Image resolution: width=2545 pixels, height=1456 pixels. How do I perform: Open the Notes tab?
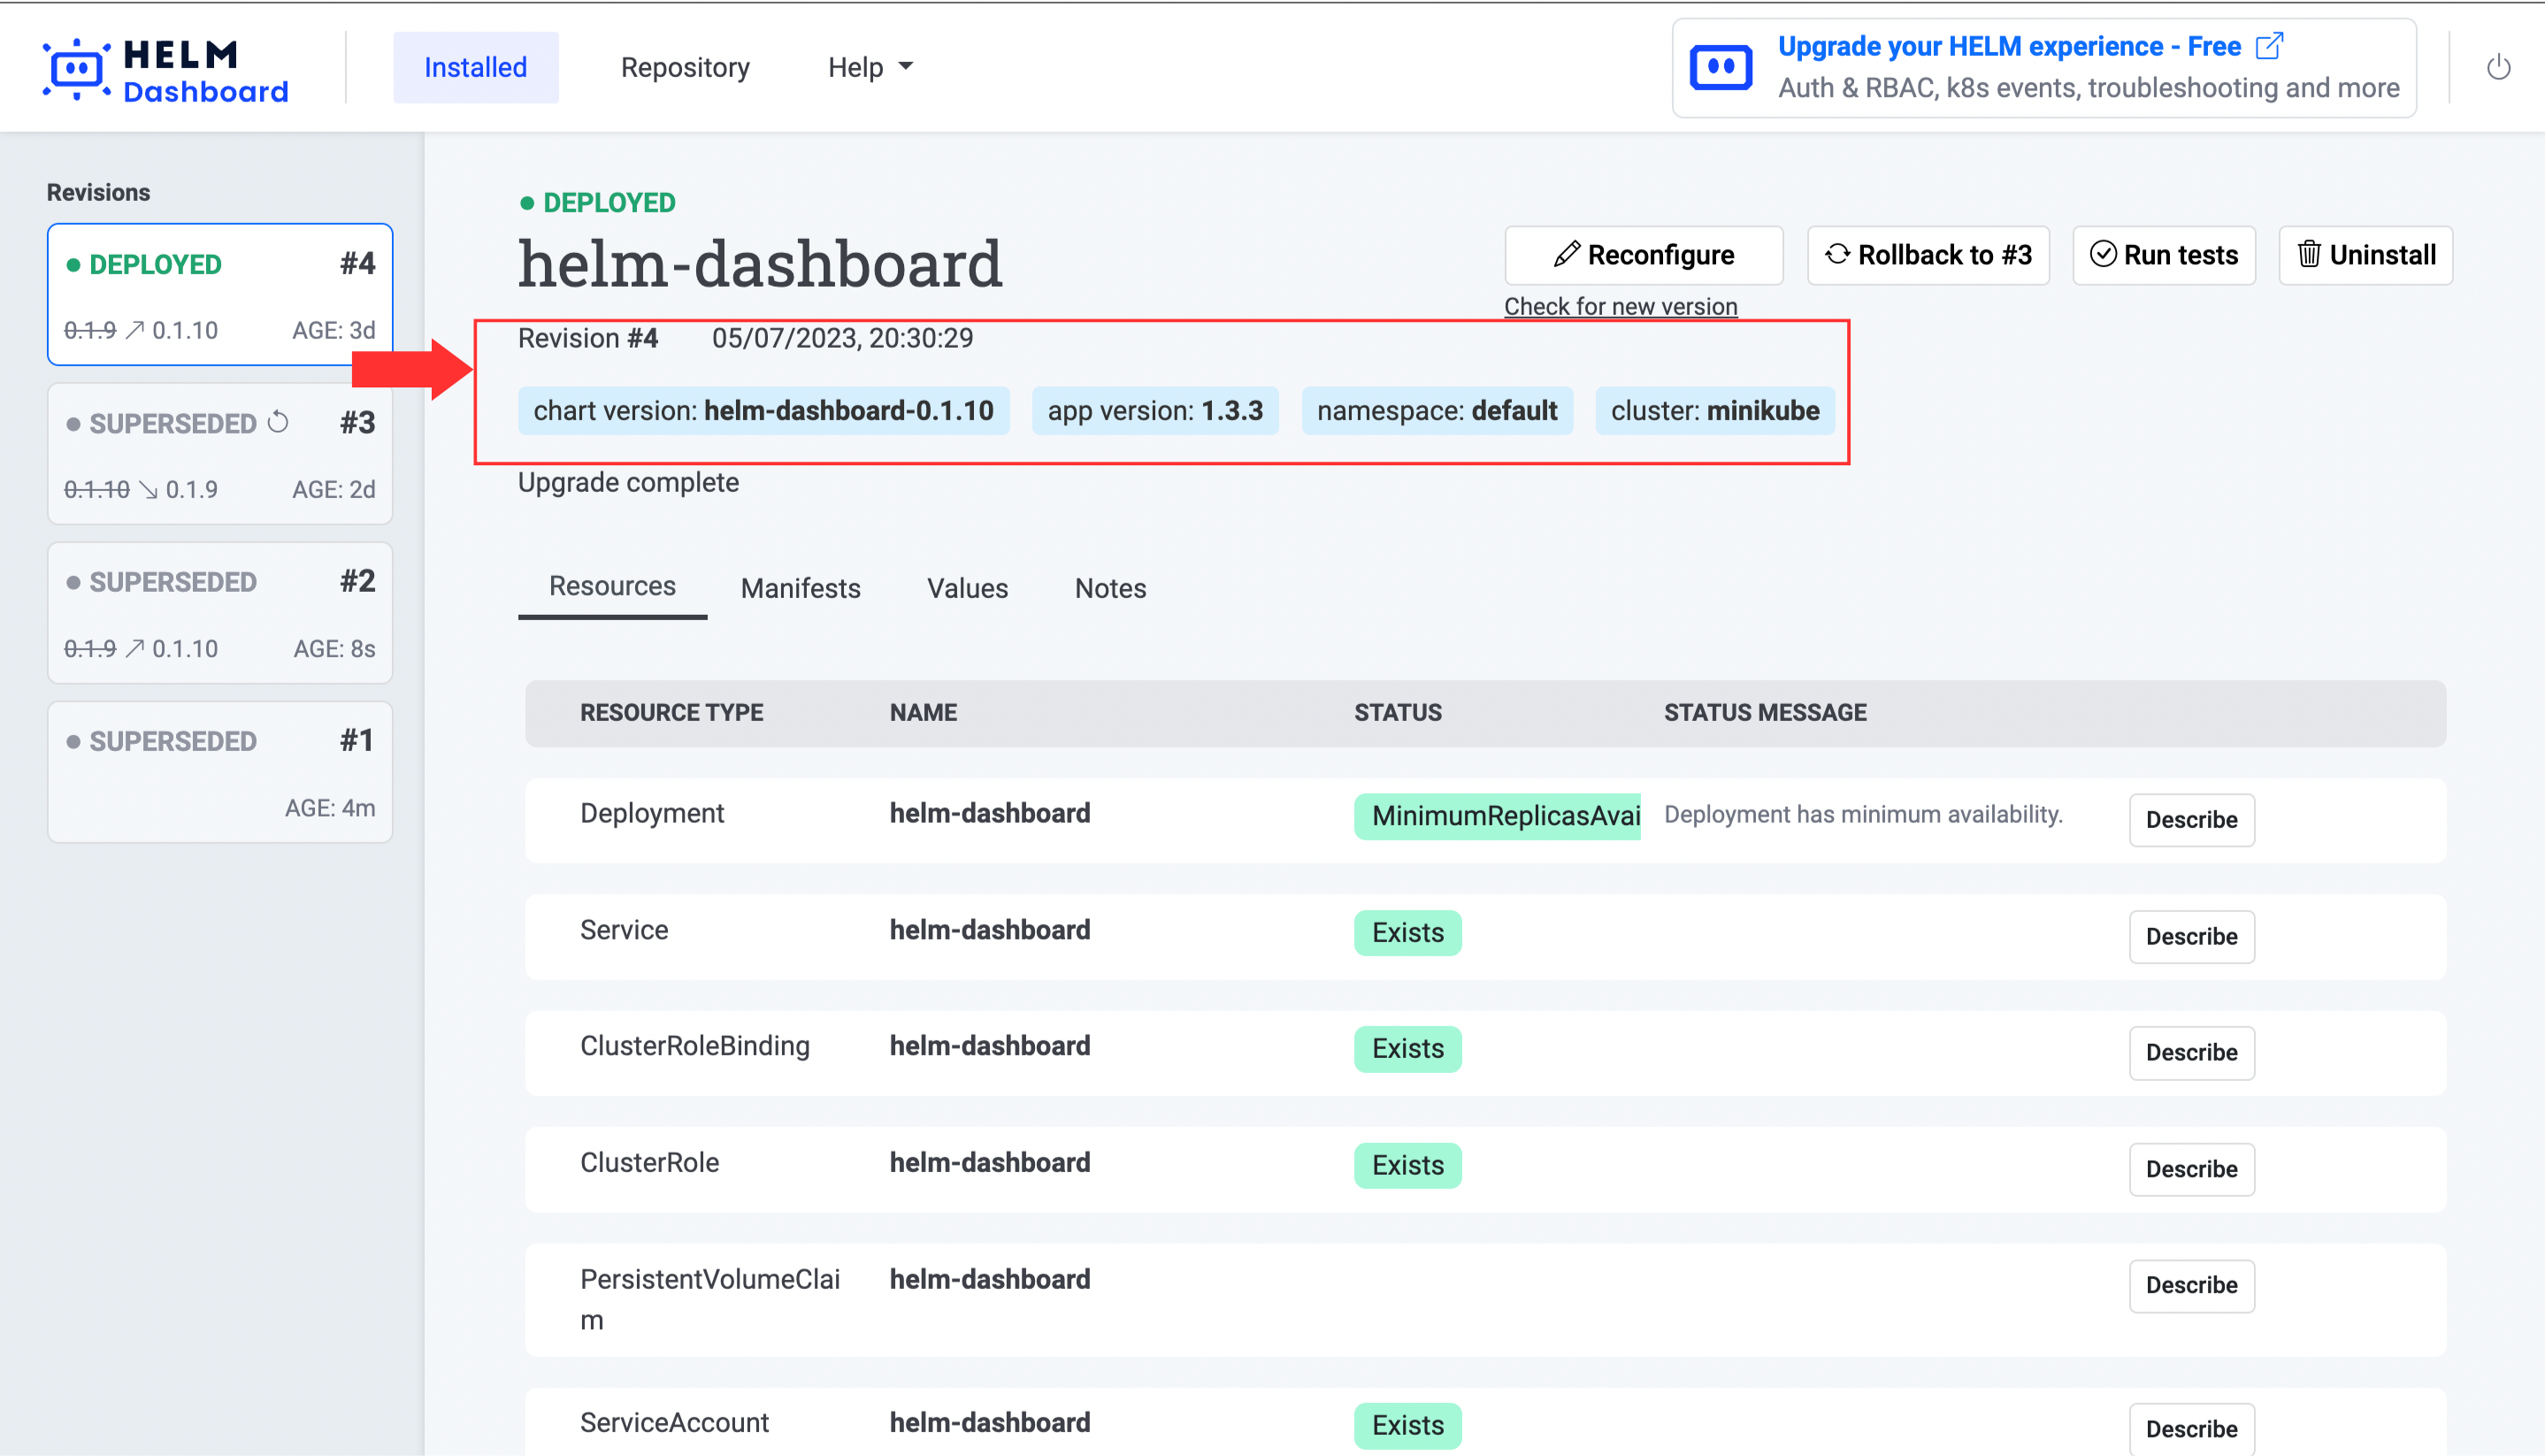[1110, 588]
